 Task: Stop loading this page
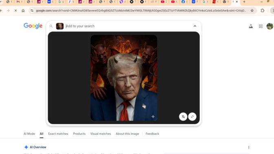pyautogui.click(x=15, y=11)
